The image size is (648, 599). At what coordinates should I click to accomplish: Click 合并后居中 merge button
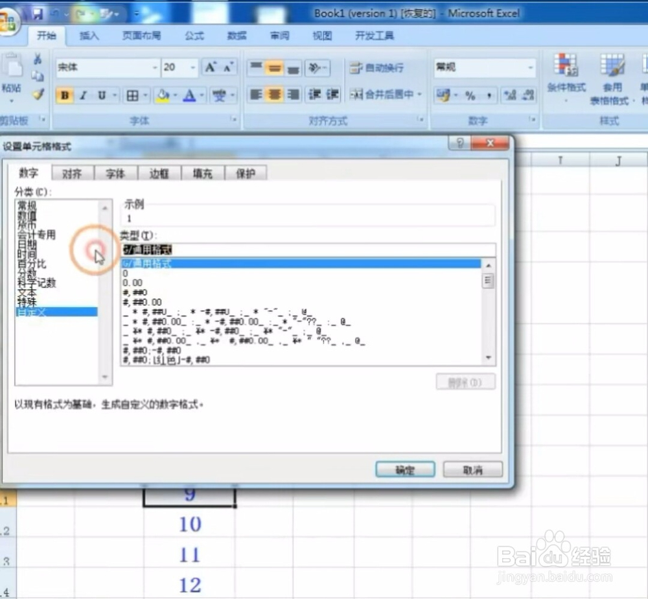382,95
